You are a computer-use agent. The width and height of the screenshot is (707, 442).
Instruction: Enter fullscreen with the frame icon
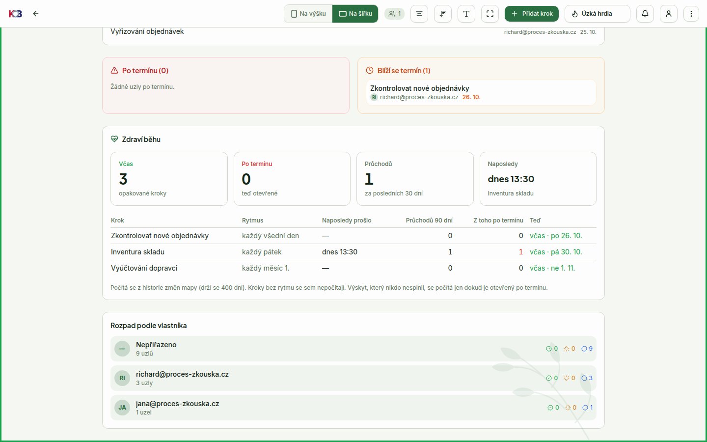pos(490,14)
